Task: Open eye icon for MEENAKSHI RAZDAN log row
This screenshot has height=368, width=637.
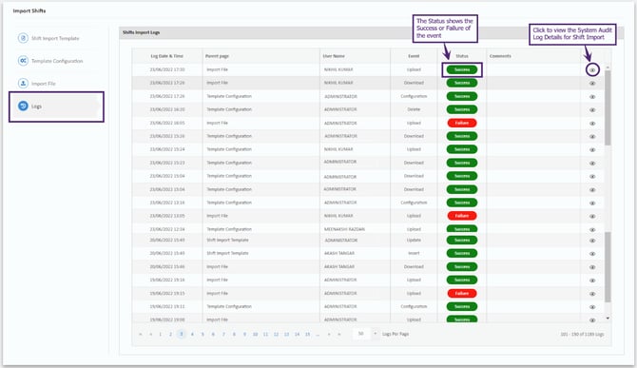Action: tap(592, 229)
